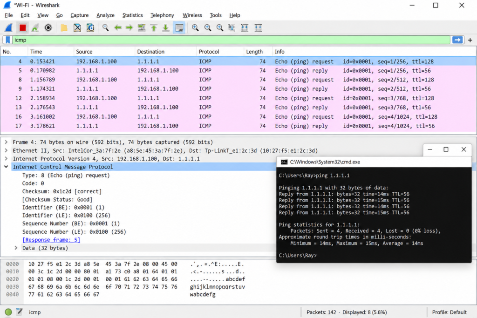Image resolution: width=477 pixels, height=318 pixels.
Task: Expand Internet Protocol Version 4 row
Action: point(6,158)
